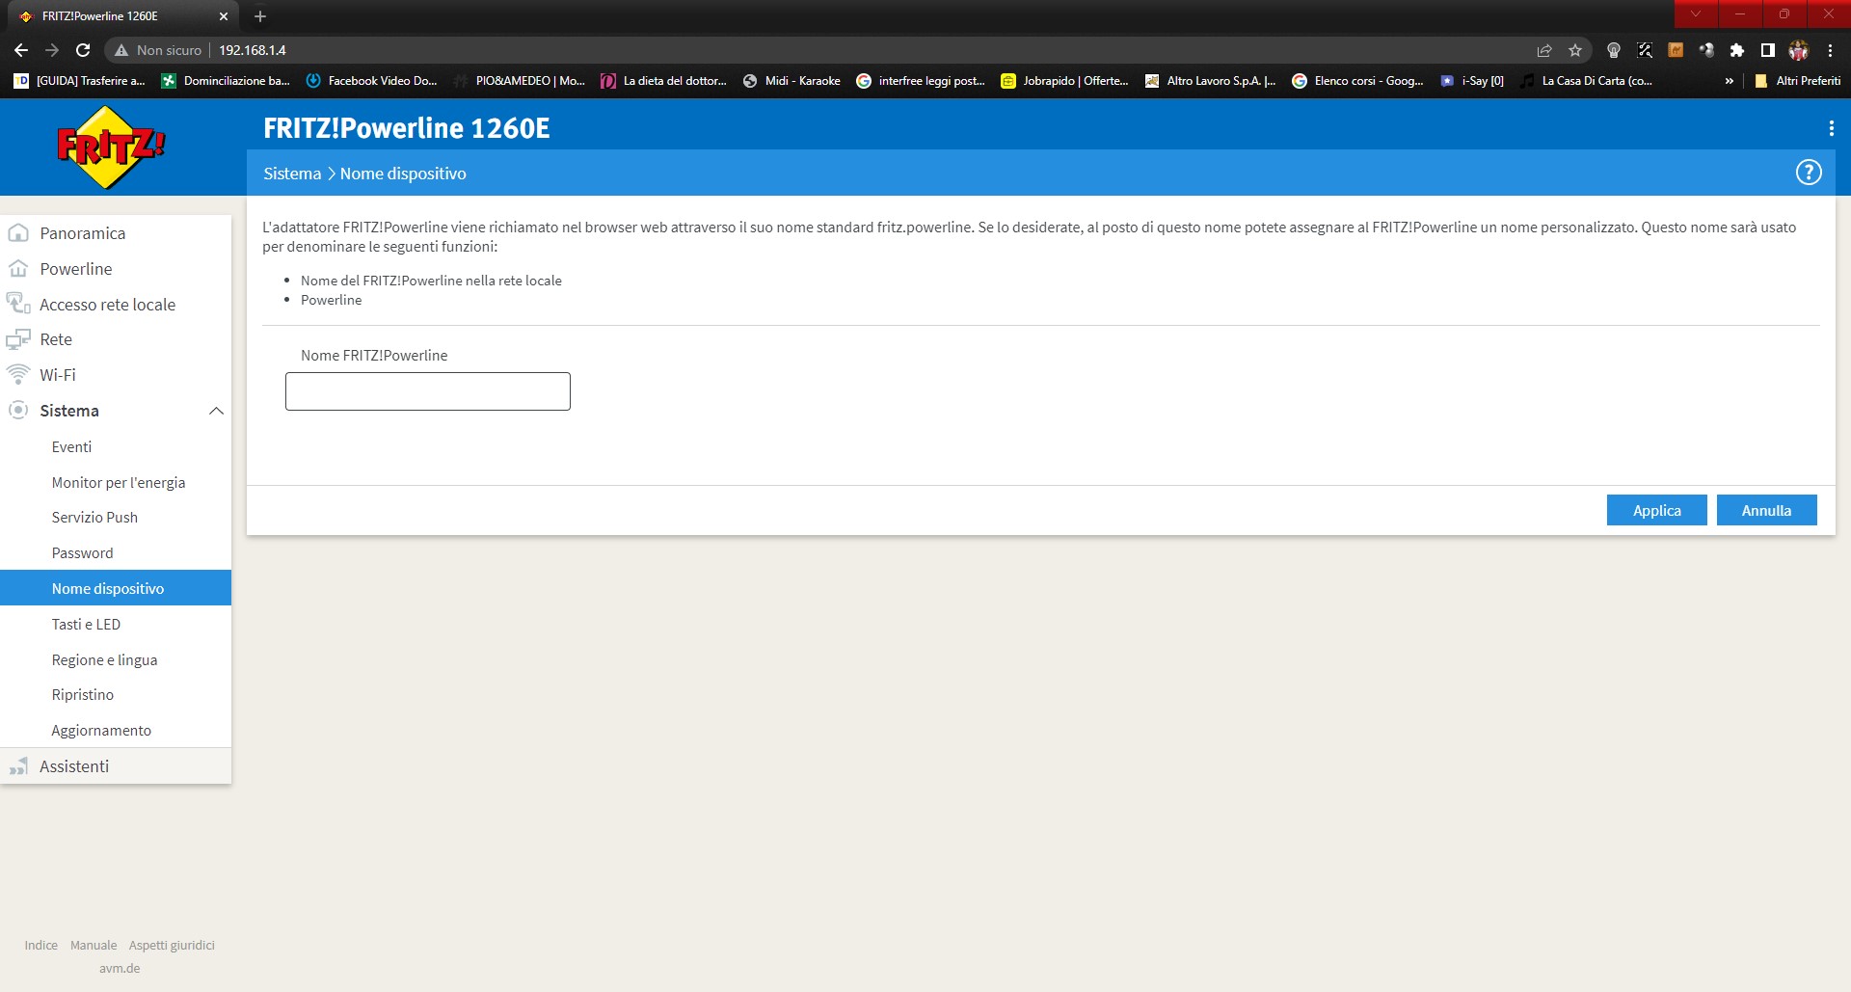
Task: Open the FRITZ!Powerline three-dot menu
Action: coord(1831,128)
